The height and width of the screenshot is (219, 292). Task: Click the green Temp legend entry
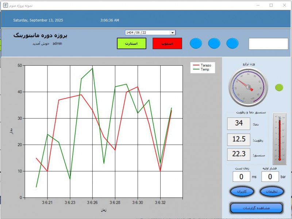203,69
